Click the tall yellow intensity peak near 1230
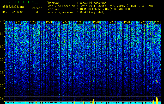 [x=157, y=100]
